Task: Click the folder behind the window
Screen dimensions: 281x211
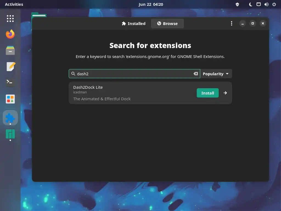Action: point(39,15)
